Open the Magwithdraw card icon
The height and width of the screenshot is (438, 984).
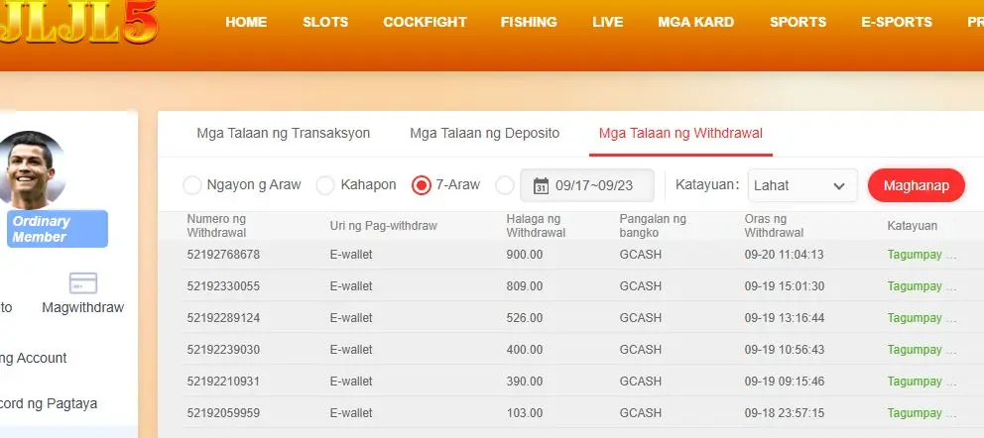(83, 283)
